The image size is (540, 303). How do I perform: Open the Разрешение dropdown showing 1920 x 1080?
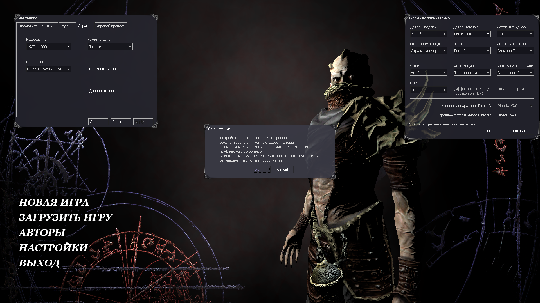tap(49, 47)
